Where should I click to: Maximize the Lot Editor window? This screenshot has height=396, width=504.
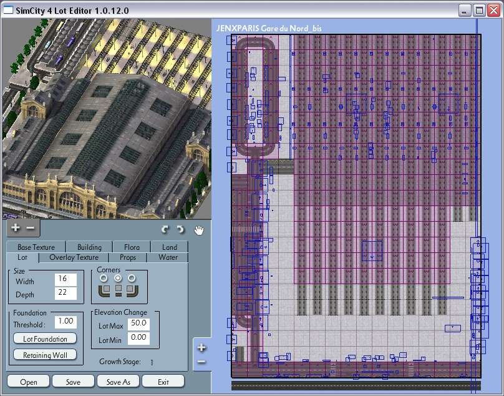pos(479,11)
